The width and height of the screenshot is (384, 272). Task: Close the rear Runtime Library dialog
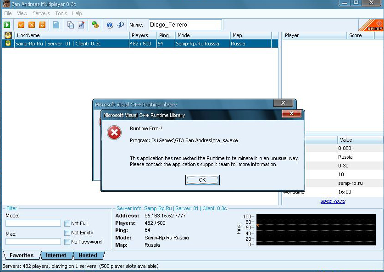pyautogui.click(x=283, y=103)
